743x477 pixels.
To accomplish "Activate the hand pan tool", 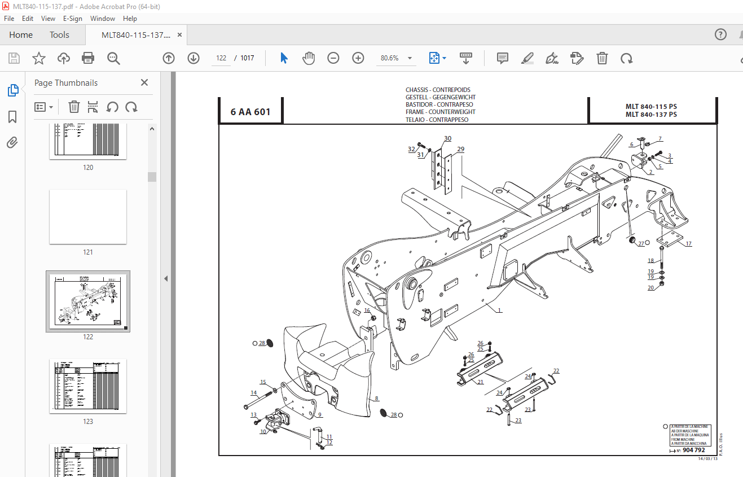I will pyautogui.click(x=309, y=58).
